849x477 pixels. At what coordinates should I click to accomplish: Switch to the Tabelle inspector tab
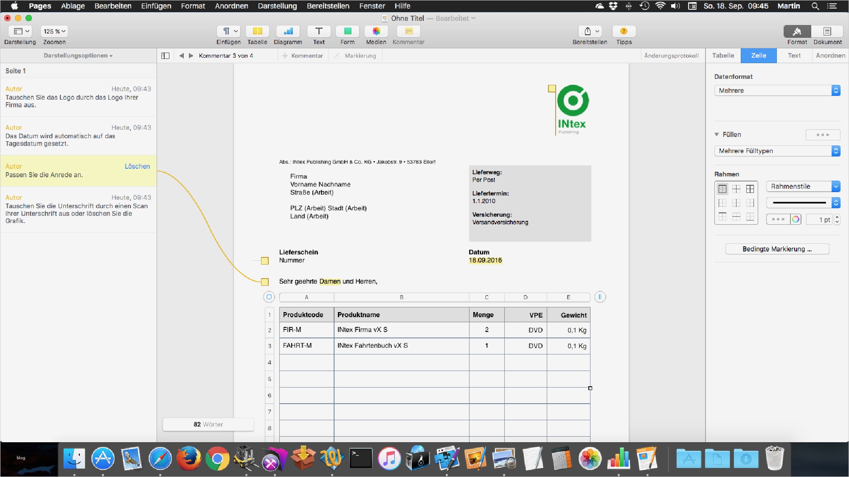[x=723, y=56]
